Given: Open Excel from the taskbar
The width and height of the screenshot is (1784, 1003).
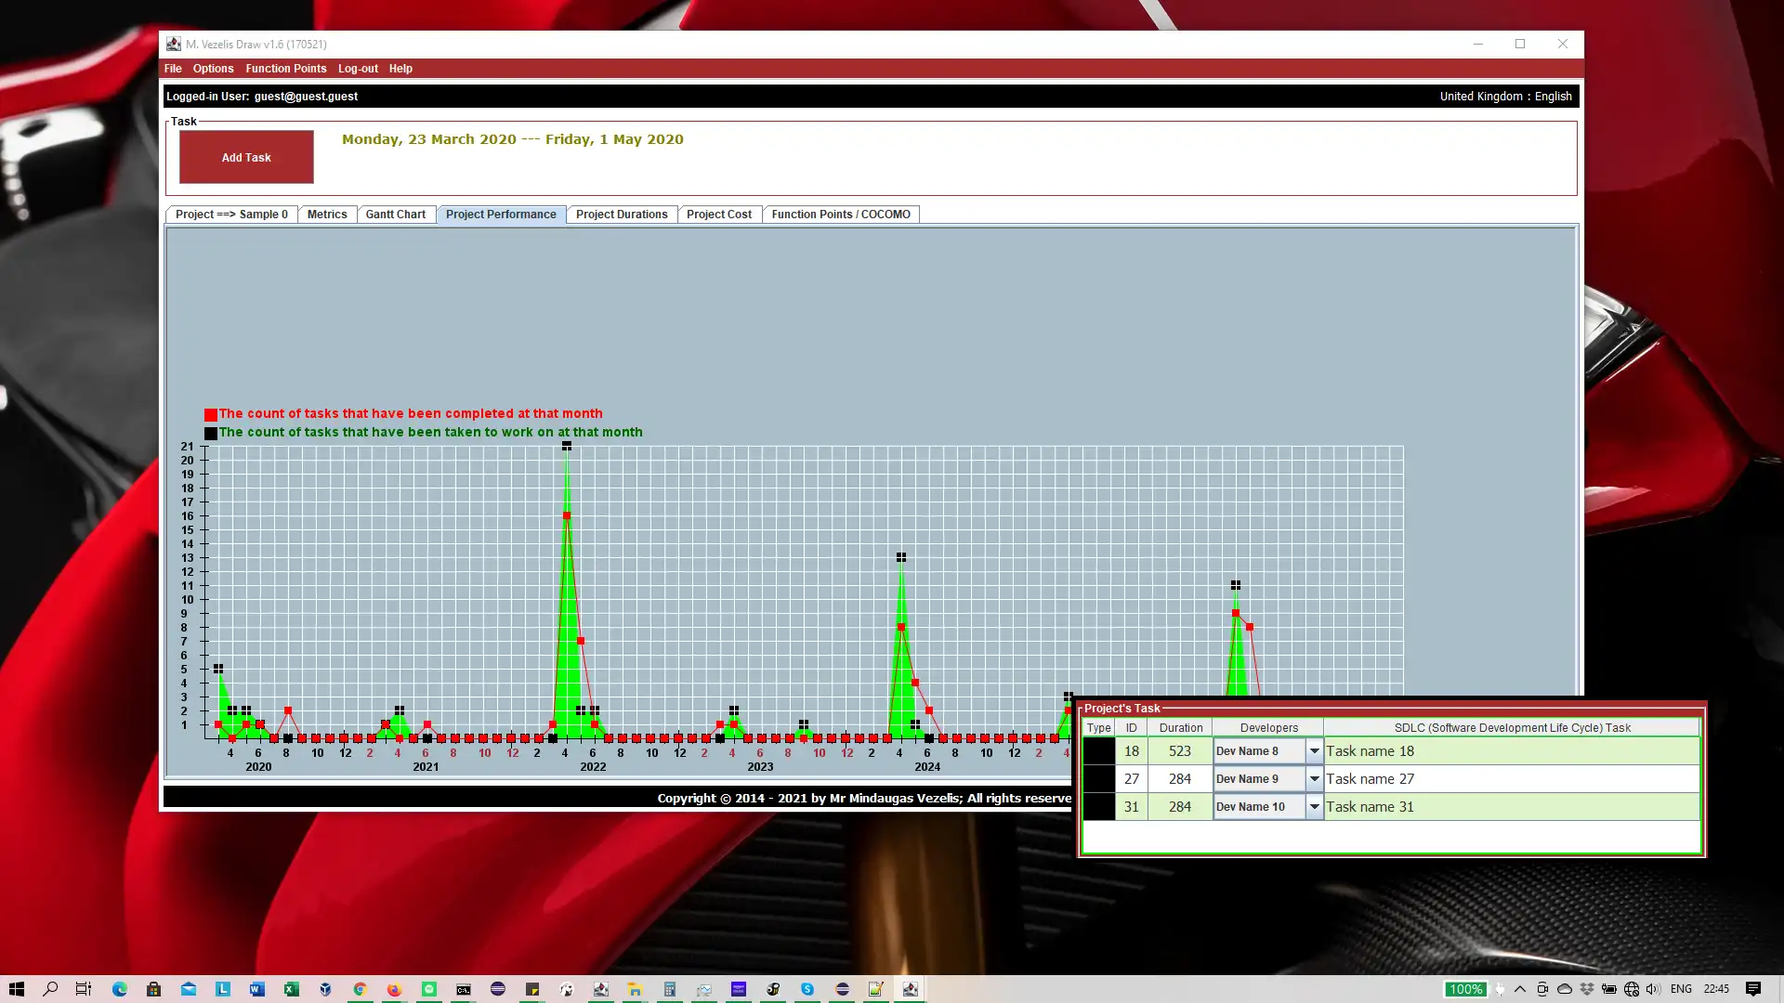Looking at the screenshot, I should point(291,989).
